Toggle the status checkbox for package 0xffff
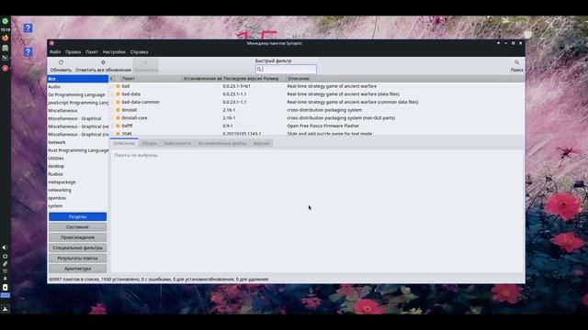 point(112,126)
